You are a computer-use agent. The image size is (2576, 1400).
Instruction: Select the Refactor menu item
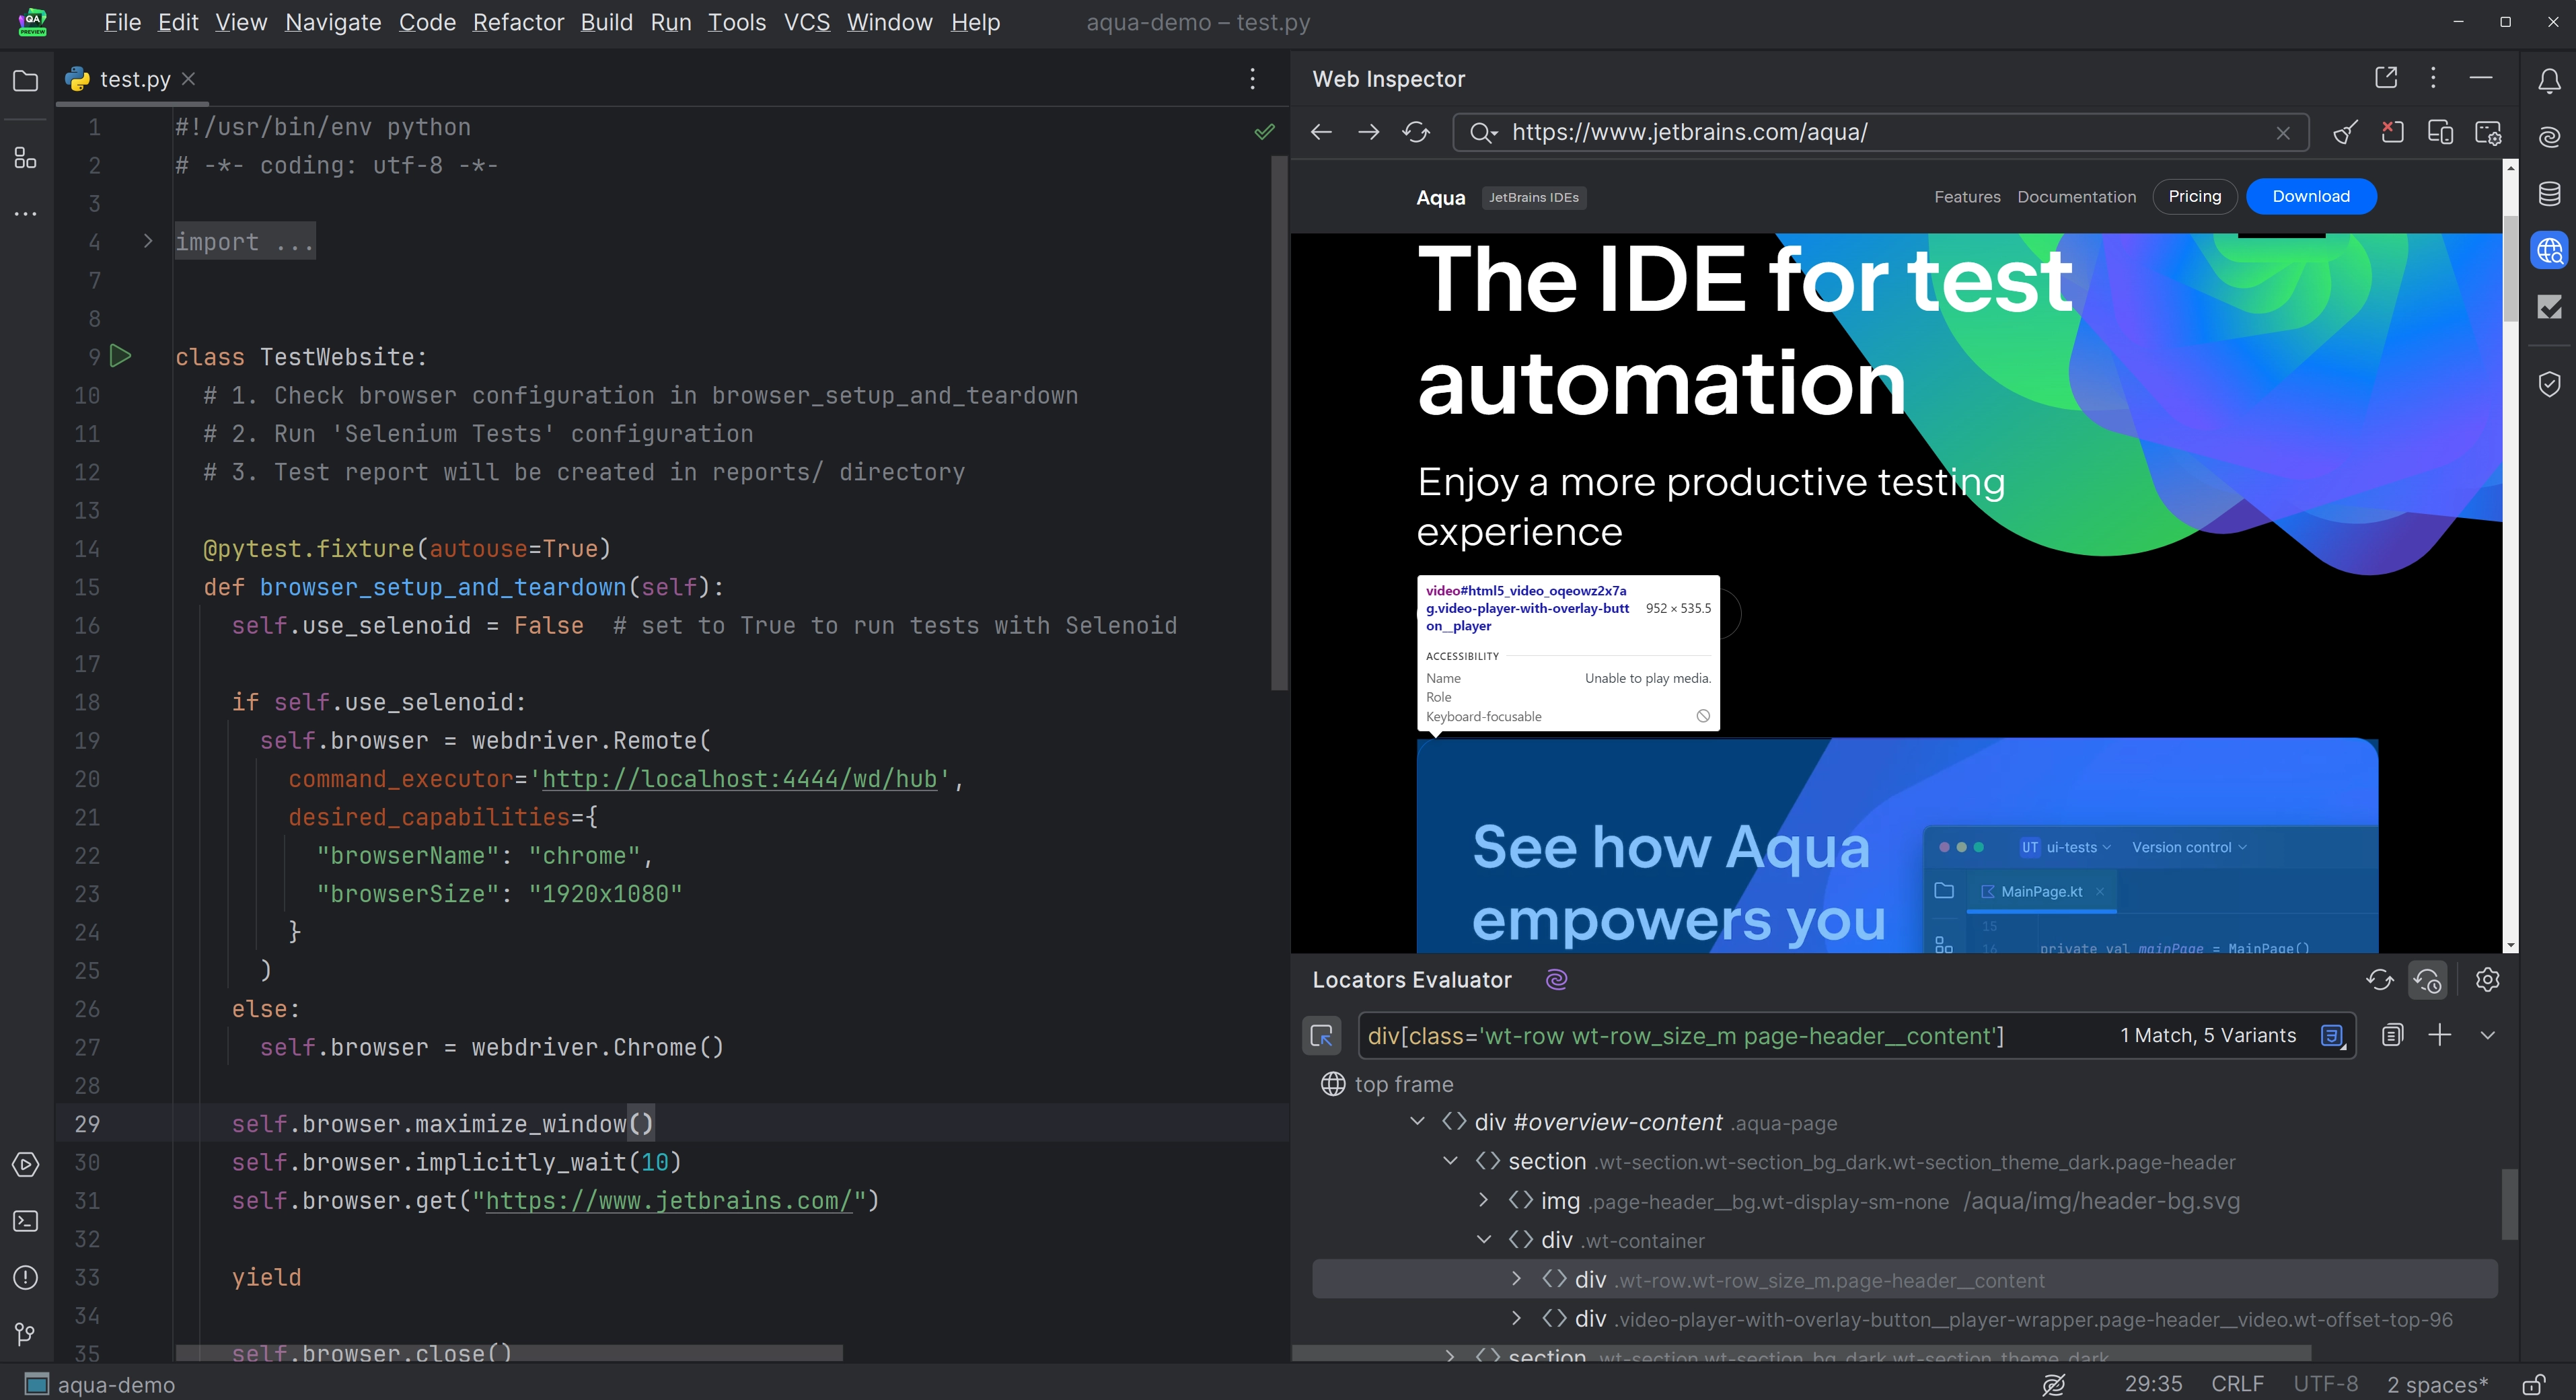[517, 22]
